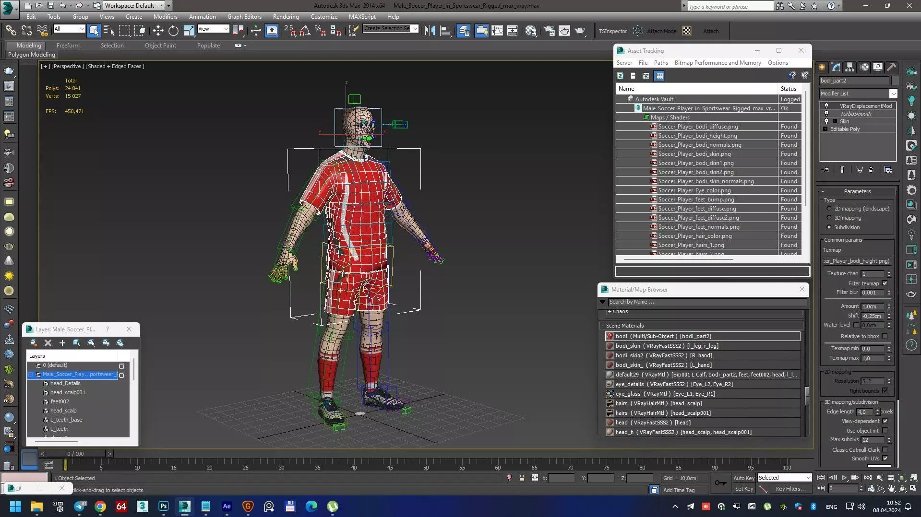Activate the Select and Rotate tool

click(173, 31)
